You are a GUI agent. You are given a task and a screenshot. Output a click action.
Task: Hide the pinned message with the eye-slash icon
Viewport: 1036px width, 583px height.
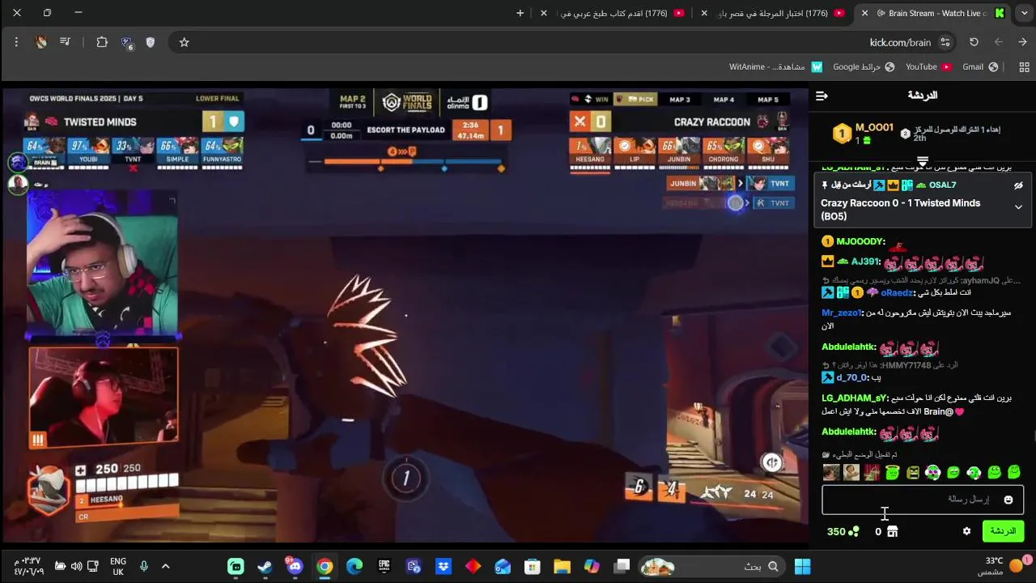[x=1018, y=185]
